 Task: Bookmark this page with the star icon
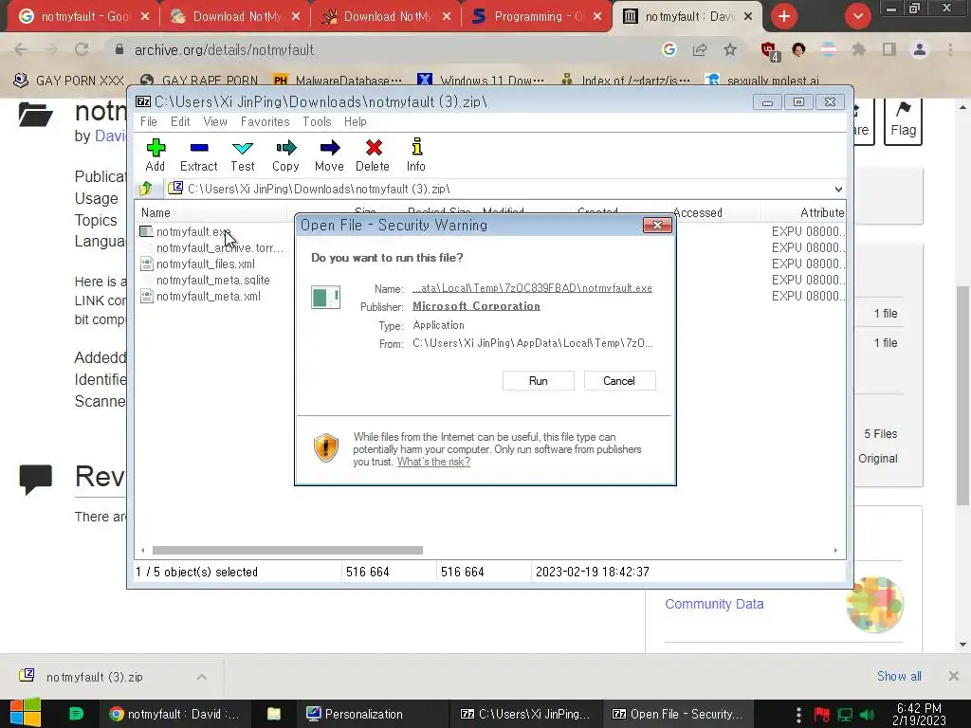click(730, 49)
